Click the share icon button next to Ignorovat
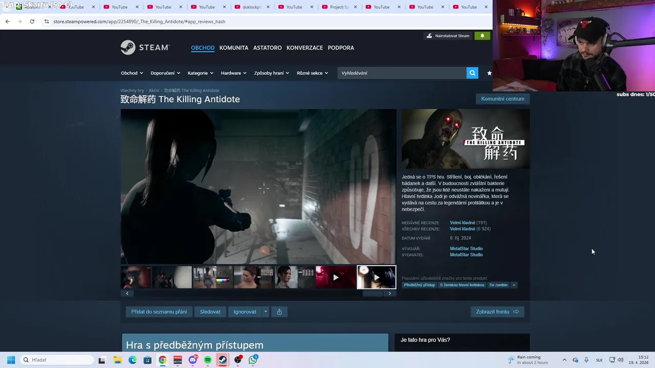The image size is (655, 368). point(279,312)
